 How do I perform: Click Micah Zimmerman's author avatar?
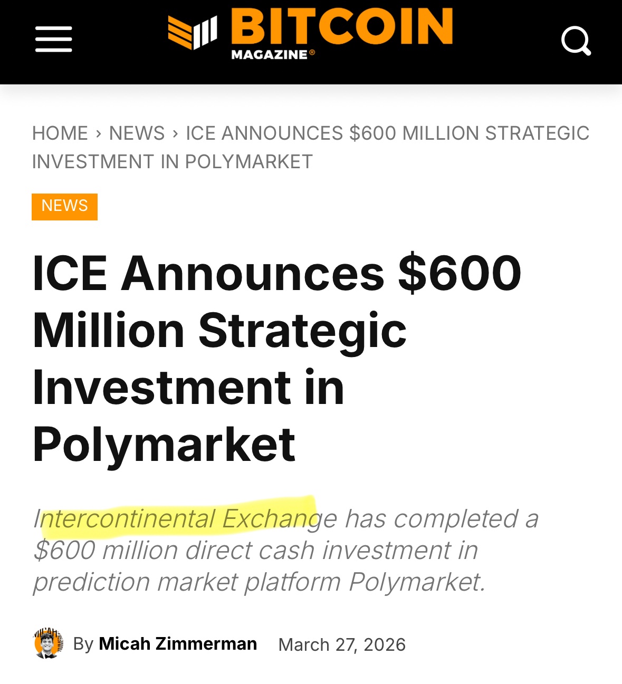pos(48,643)
